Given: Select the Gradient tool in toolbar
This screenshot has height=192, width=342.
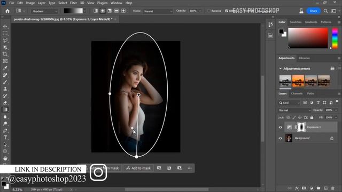Looking at the screenshot, I should (5, 109).
